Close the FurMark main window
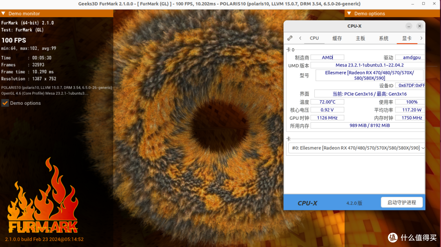 click(x=434, y=4)
